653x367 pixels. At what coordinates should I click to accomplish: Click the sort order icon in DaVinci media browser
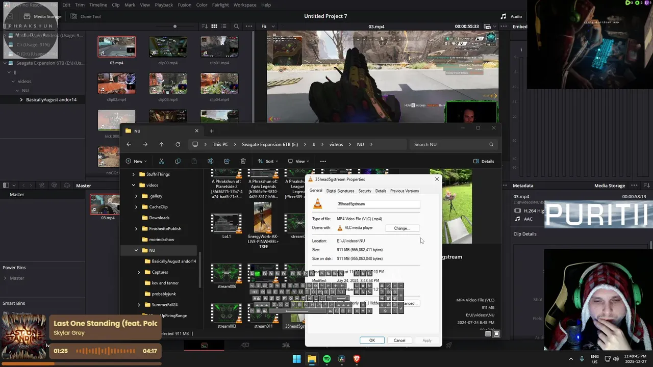tap(205, 26)
